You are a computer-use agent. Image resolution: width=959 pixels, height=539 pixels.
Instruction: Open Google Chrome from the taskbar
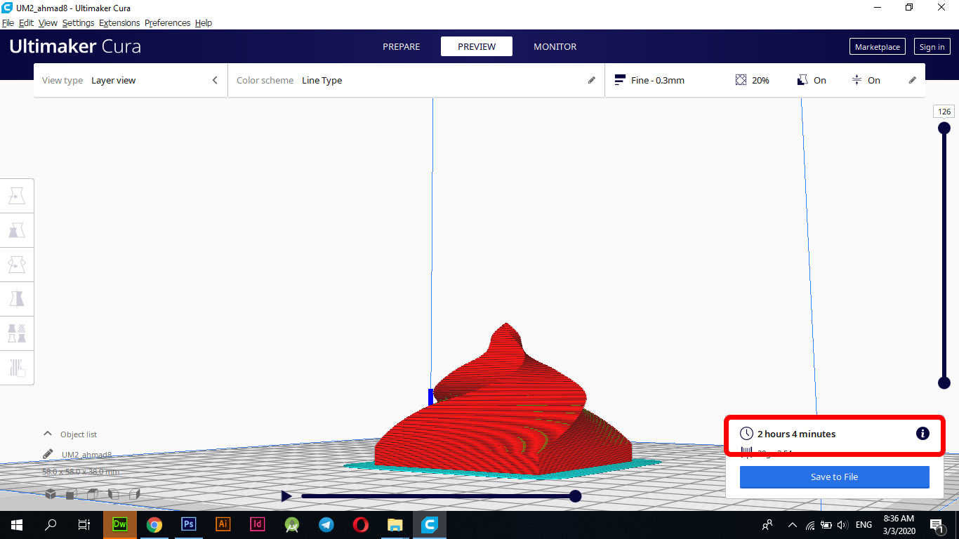154,524
